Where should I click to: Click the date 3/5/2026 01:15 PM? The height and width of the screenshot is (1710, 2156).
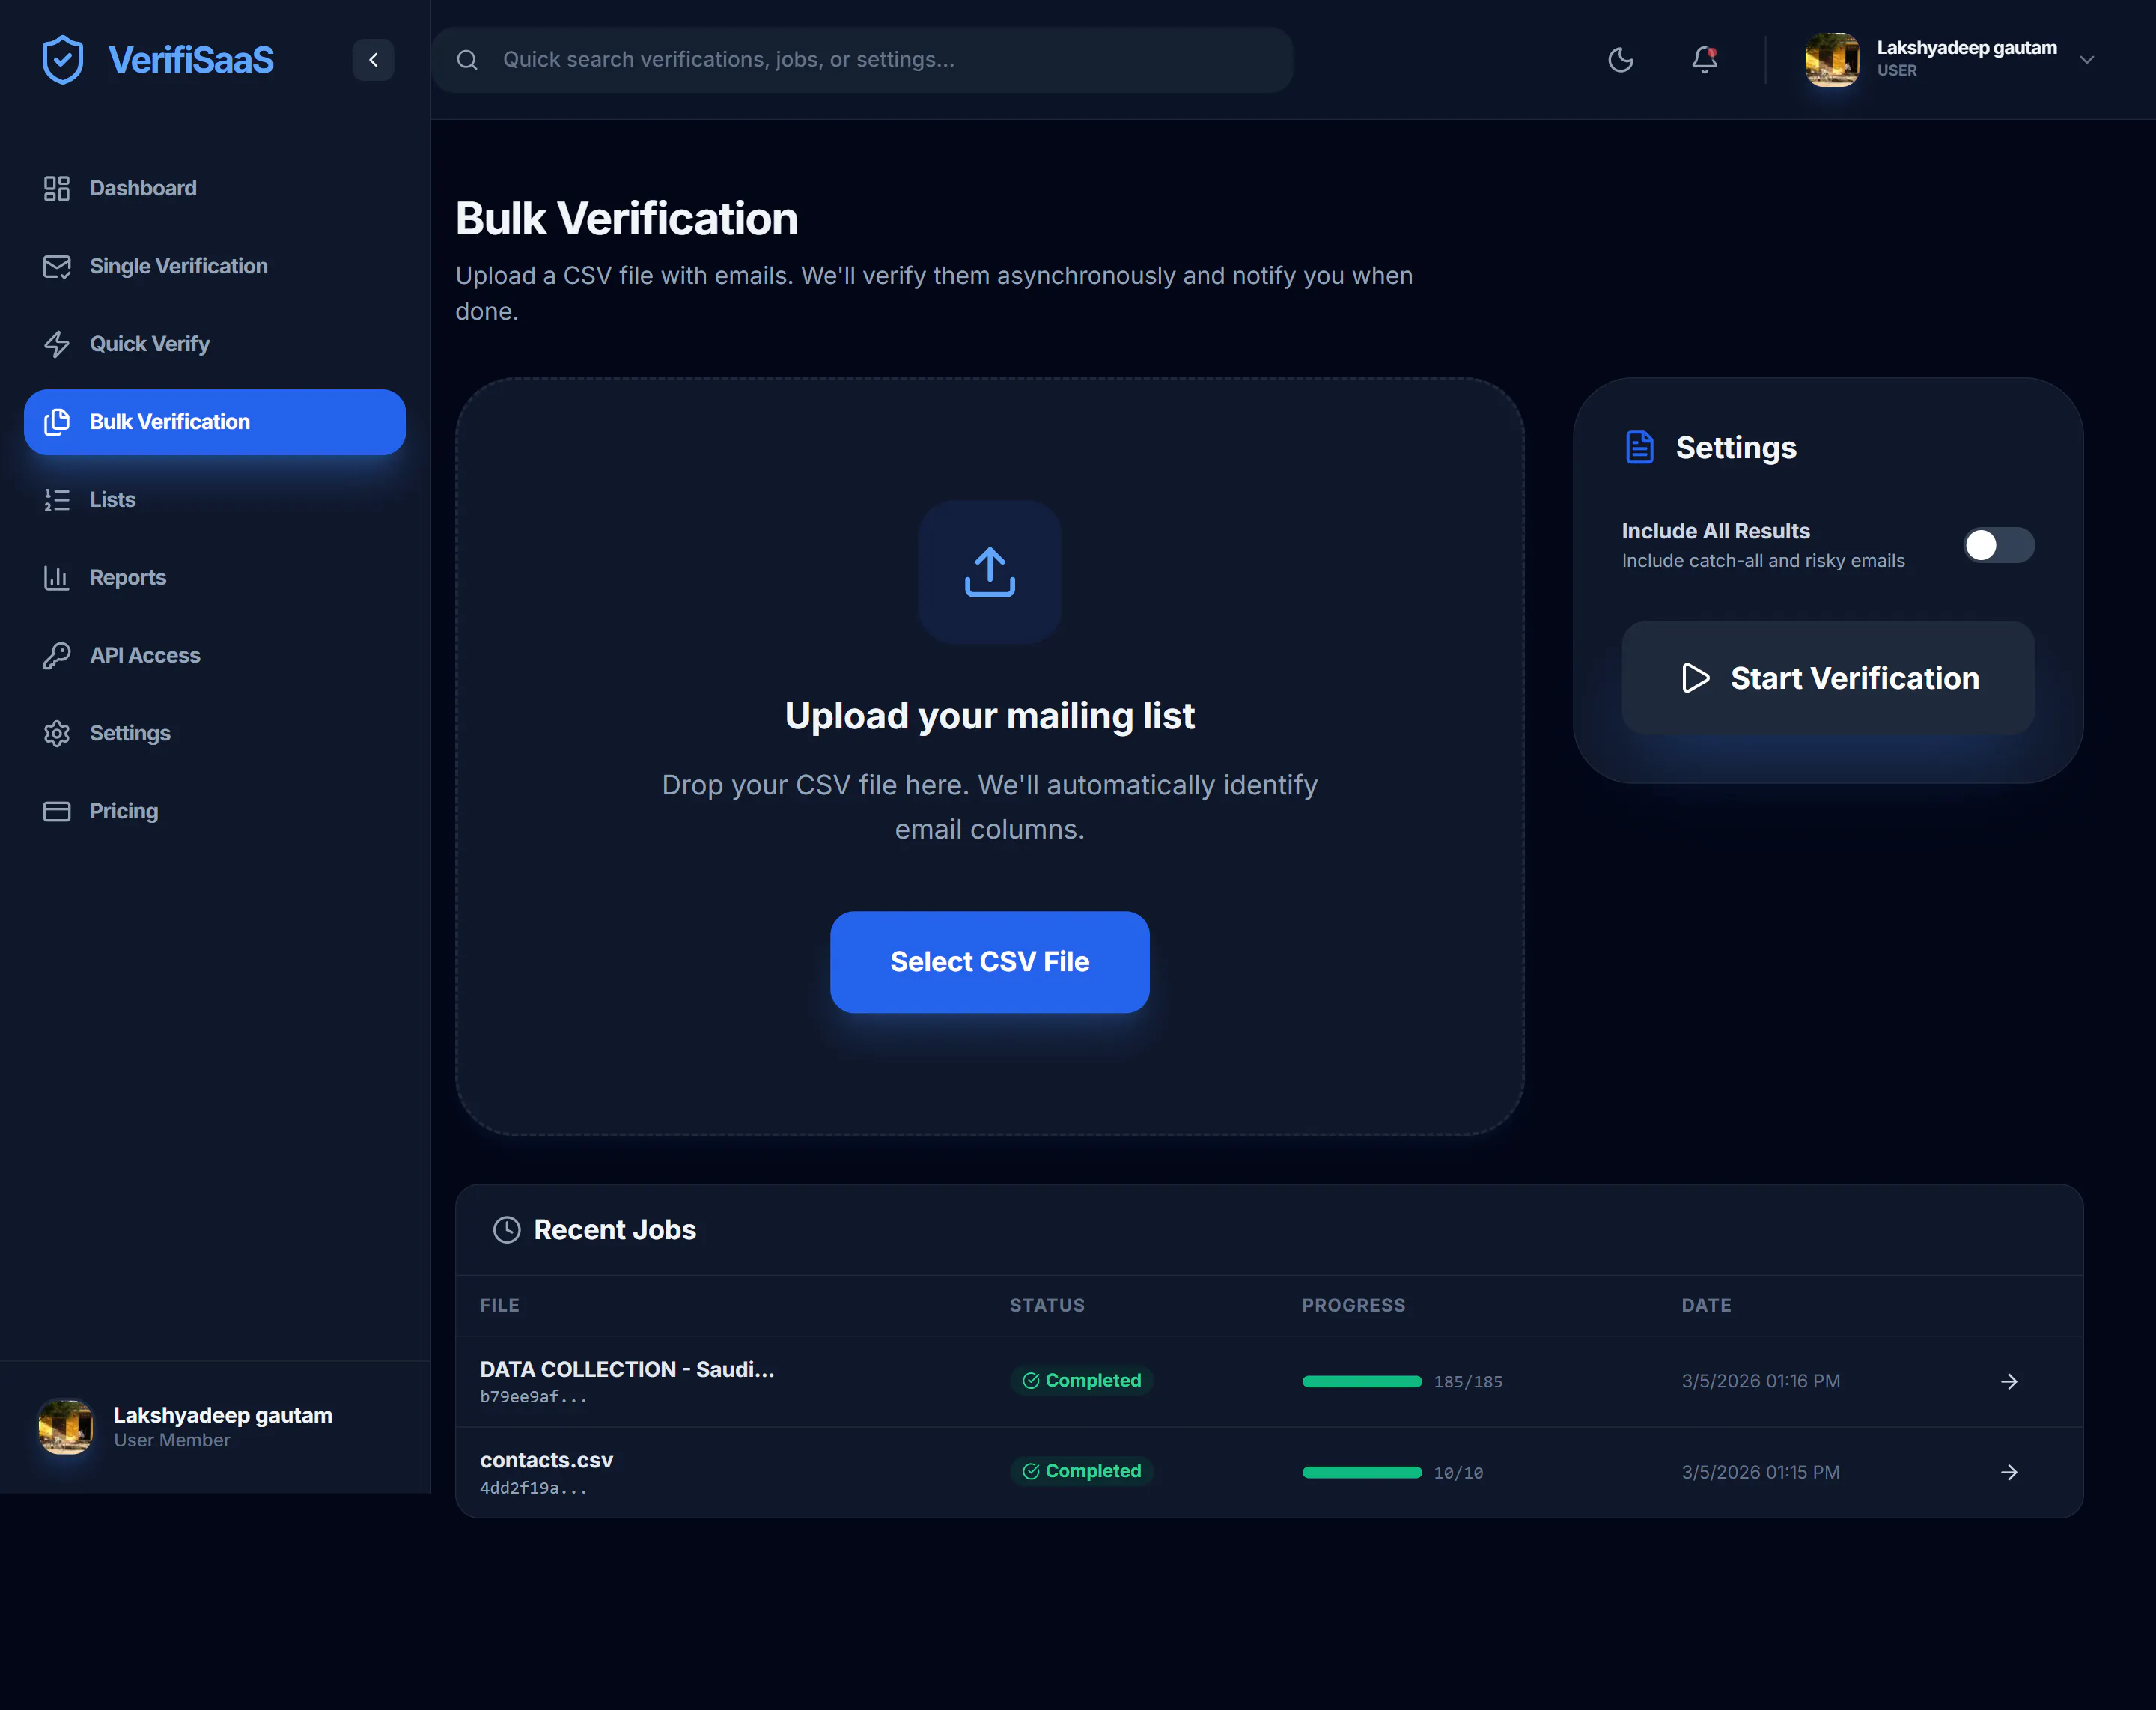point(1761,1472)
